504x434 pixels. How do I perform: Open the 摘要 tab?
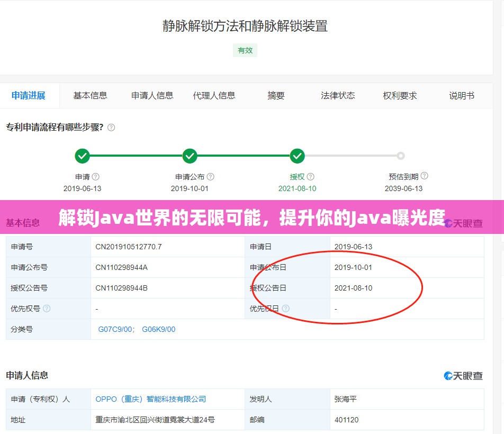(276, 95)
